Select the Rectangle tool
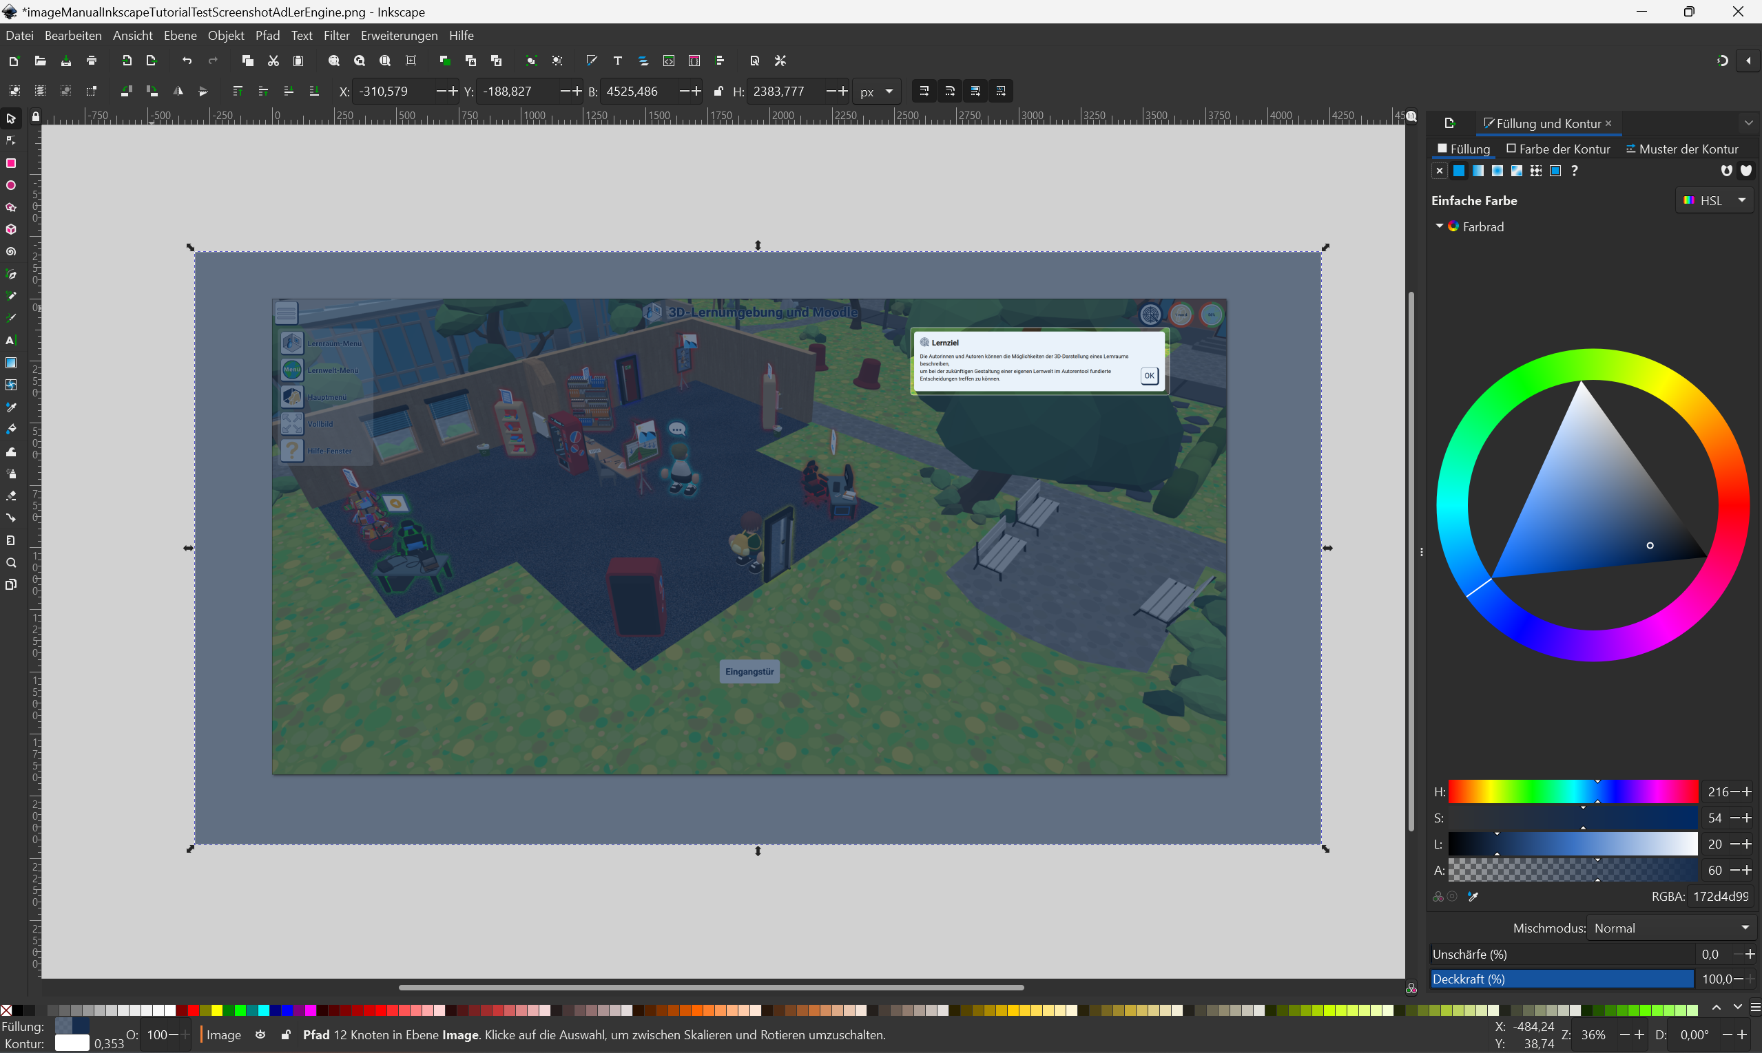Viewport: 1762px width, 1053px height. coord(10,163)
